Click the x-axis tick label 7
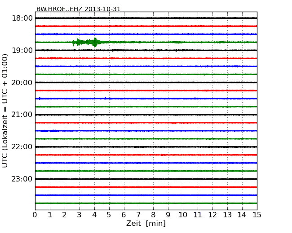This screenshot has height=233, width=292. tap(138, 215)
